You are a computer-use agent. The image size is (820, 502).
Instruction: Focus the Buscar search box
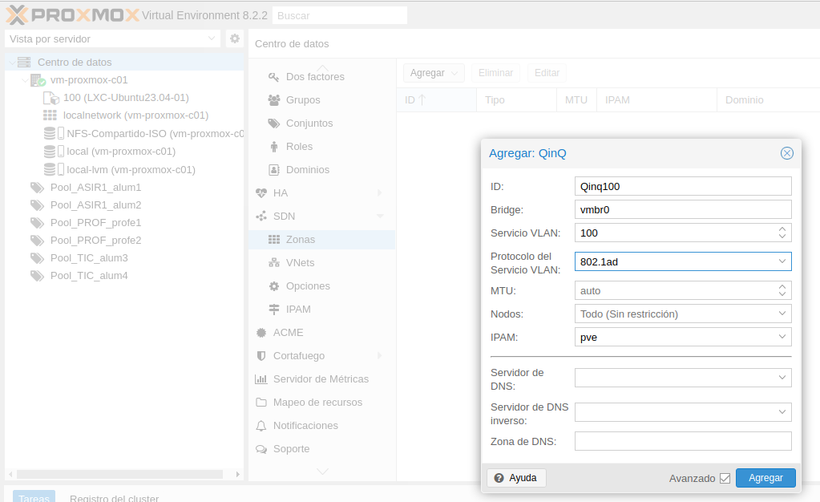(x=340, y=16)
